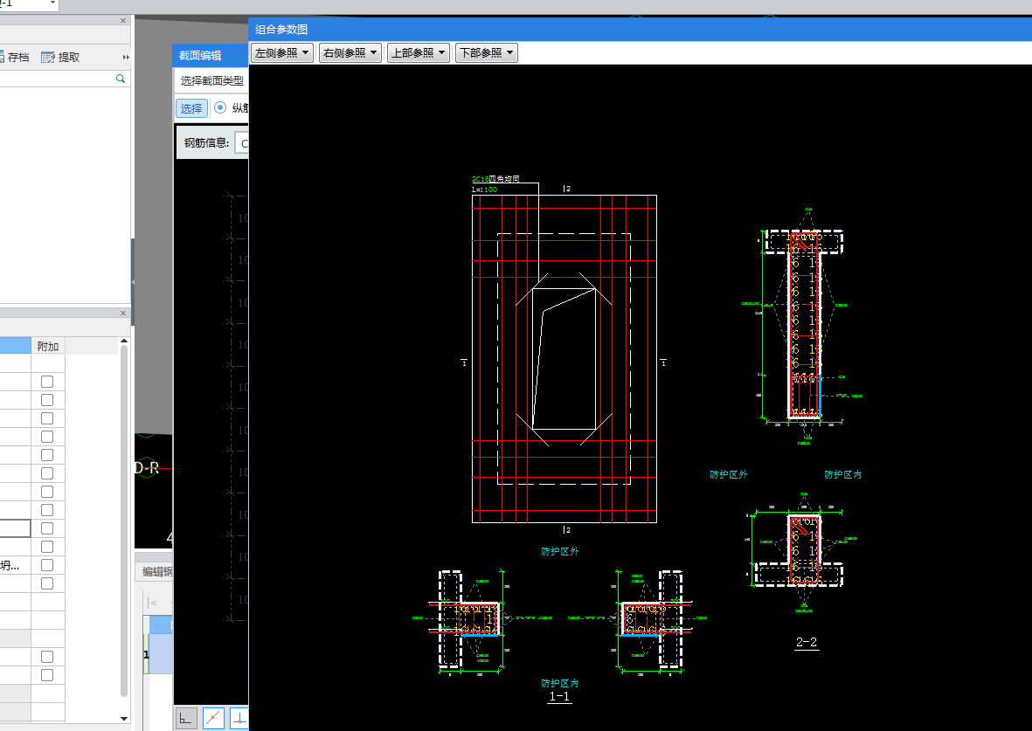Tick the fourth checkbox in 附加 column
The height and width of the screenshot is (731, 1032).
tap(47, 437)
